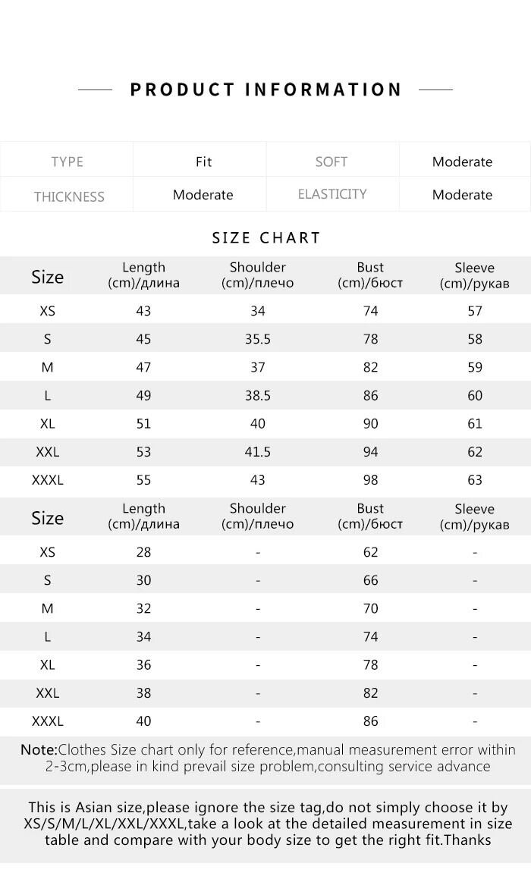Click the ELASTICITY label cell
Screen dimensions: 531x879
[x=331, y=194]
